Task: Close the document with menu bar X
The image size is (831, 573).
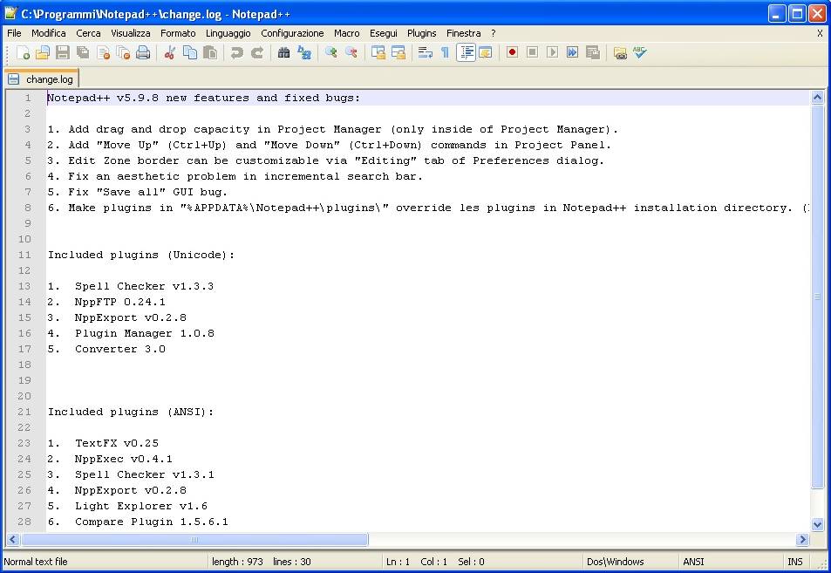Action: coord(820,33)
